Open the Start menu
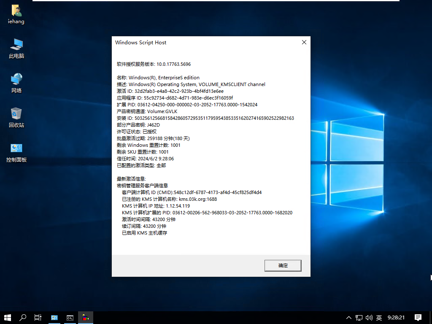Image resolution: width=432 pixels, height=324 pixels. (x=8, y=317)
